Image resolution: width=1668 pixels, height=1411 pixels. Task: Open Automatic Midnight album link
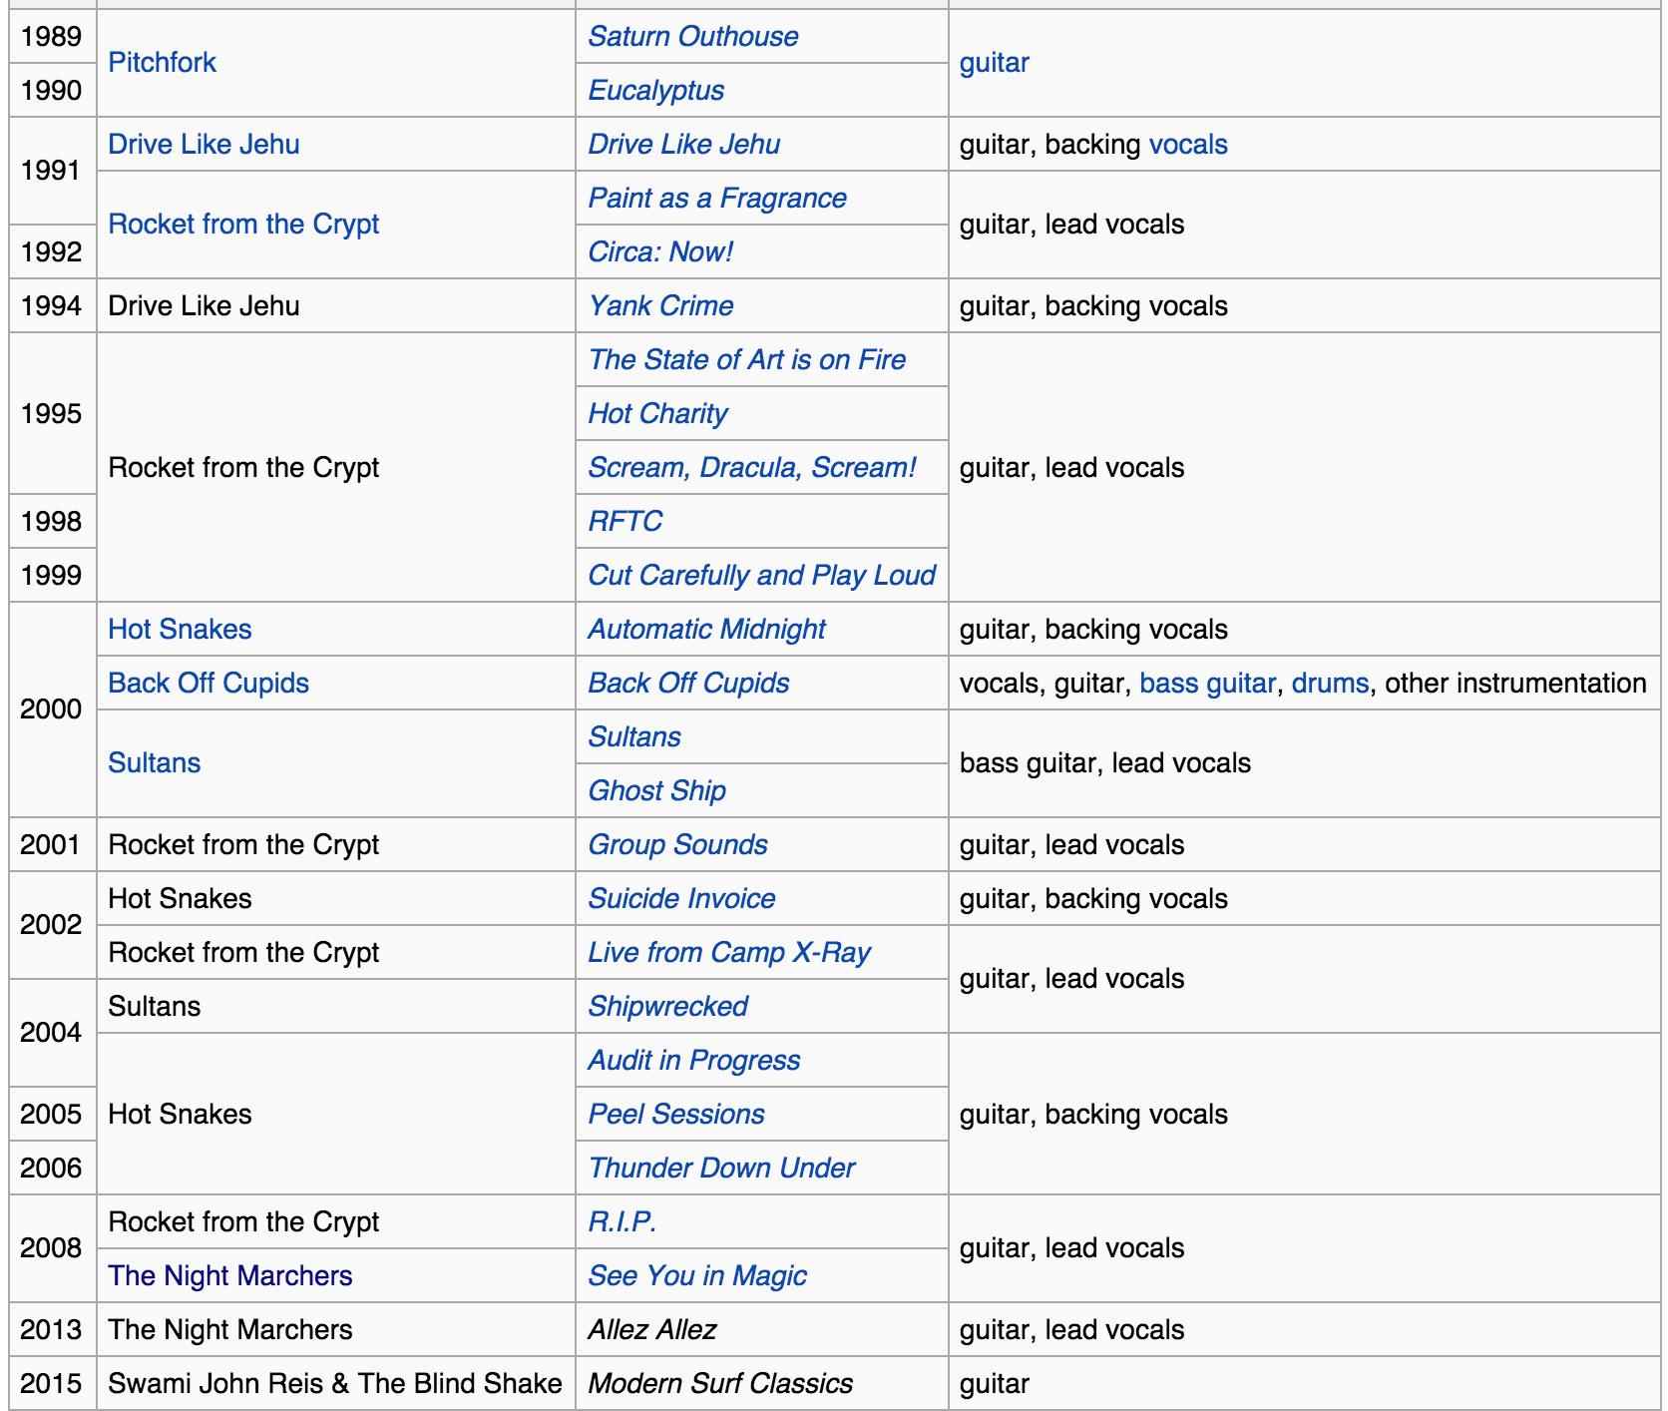coord(707,630)
